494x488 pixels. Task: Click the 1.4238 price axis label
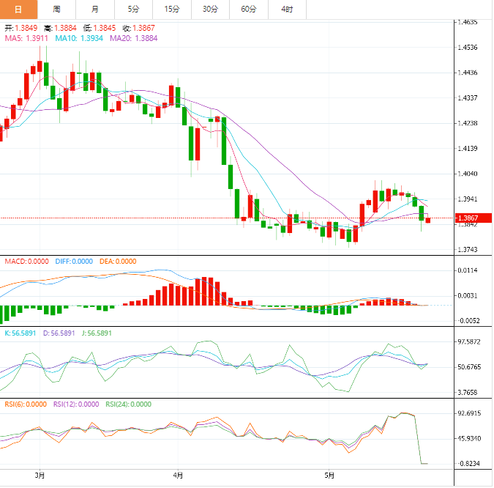[468, 123]
